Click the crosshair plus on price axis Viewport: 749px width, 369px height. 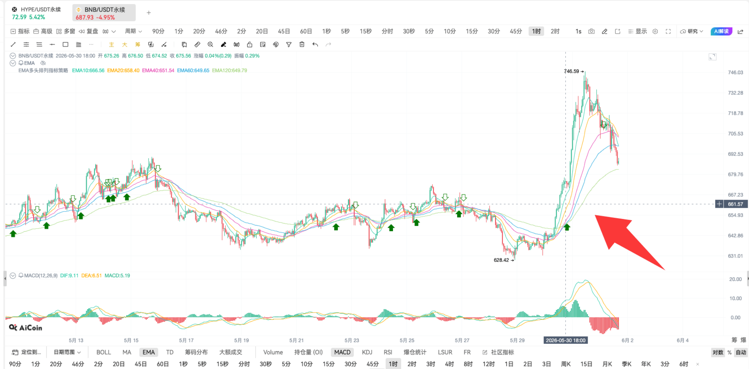tap(719, 204)
